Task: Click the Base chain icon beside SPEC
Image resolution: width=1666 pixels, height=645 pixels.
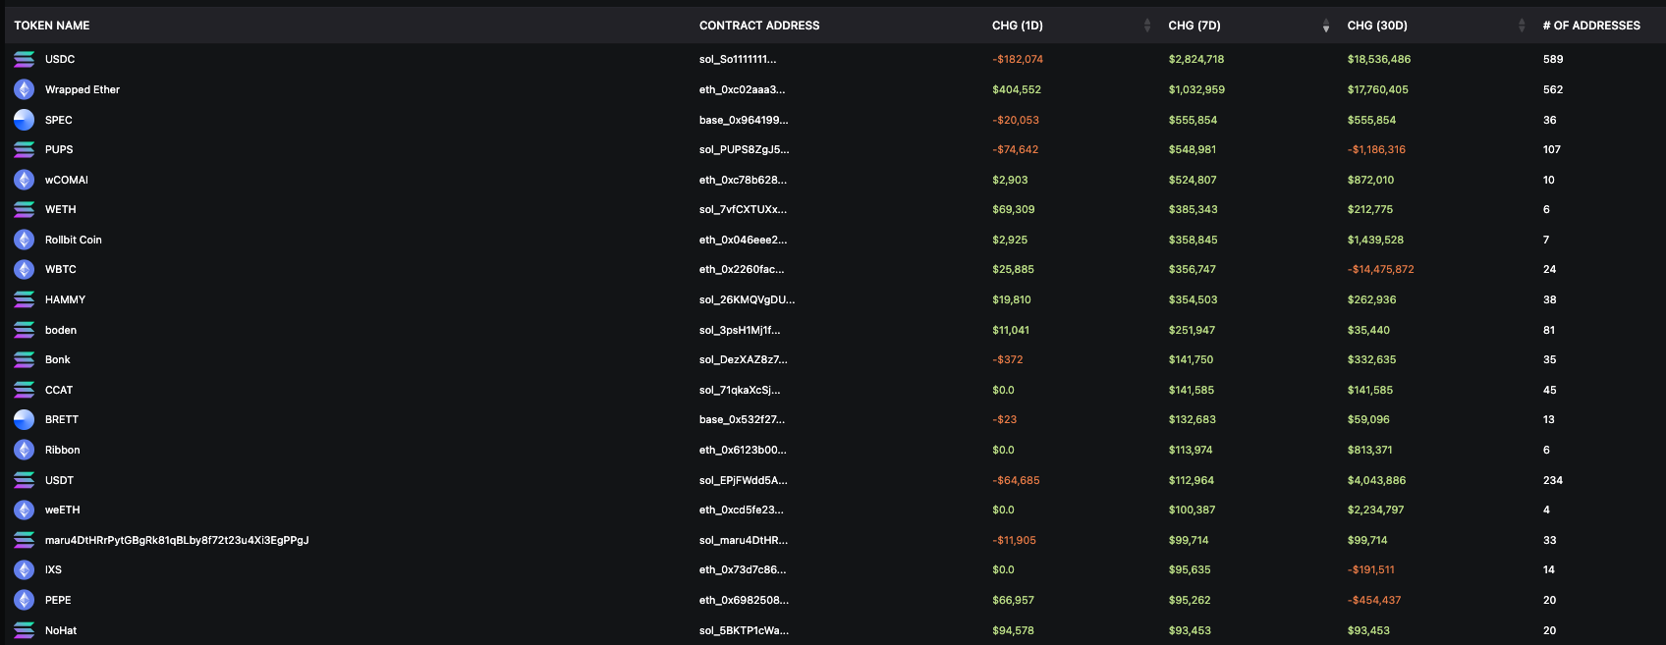Action: click(25, 120)
